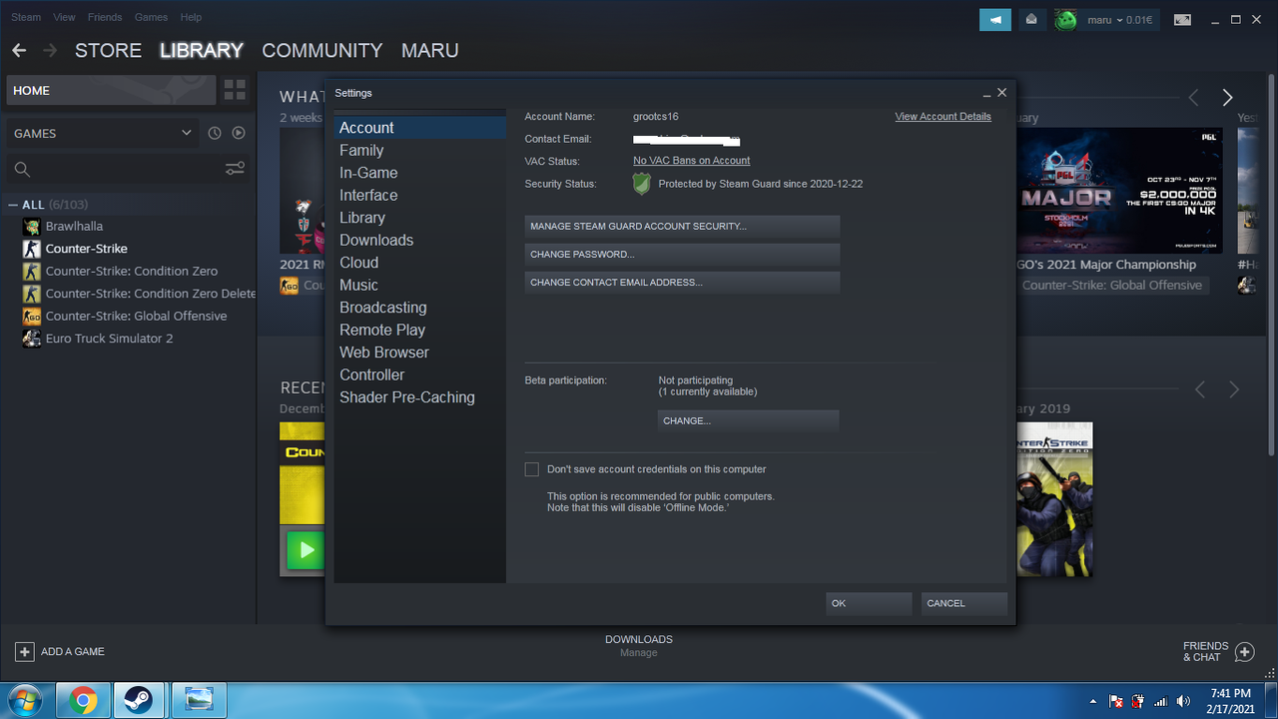
Task: Open Steam announcements via megaphone icon
Action: pyautogui.click(x=994, y=19)
